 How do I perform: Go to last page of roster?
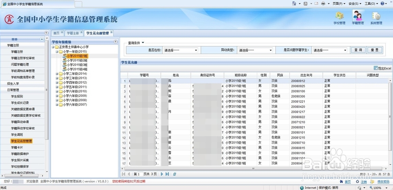(167, 174)
